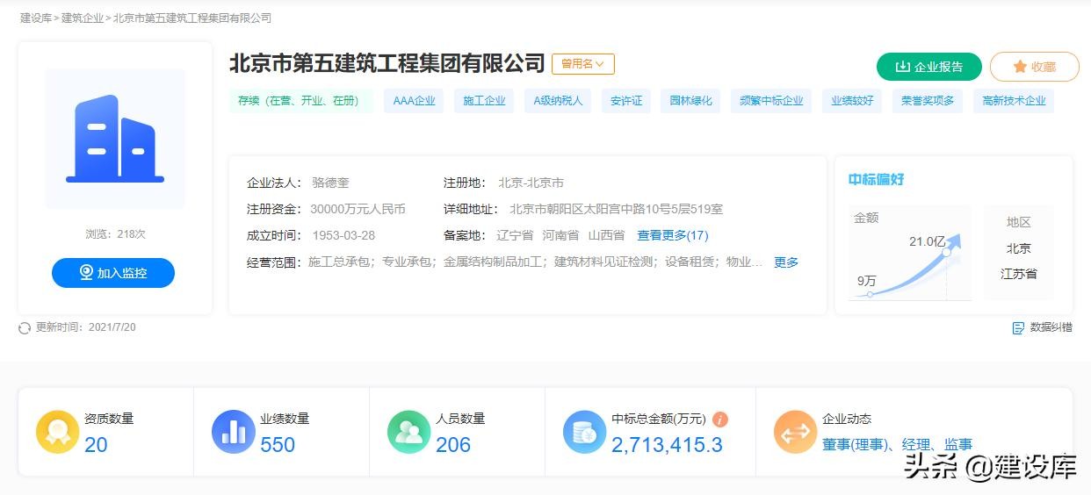Click the 资质数量 medal icon

click(58, 432)
